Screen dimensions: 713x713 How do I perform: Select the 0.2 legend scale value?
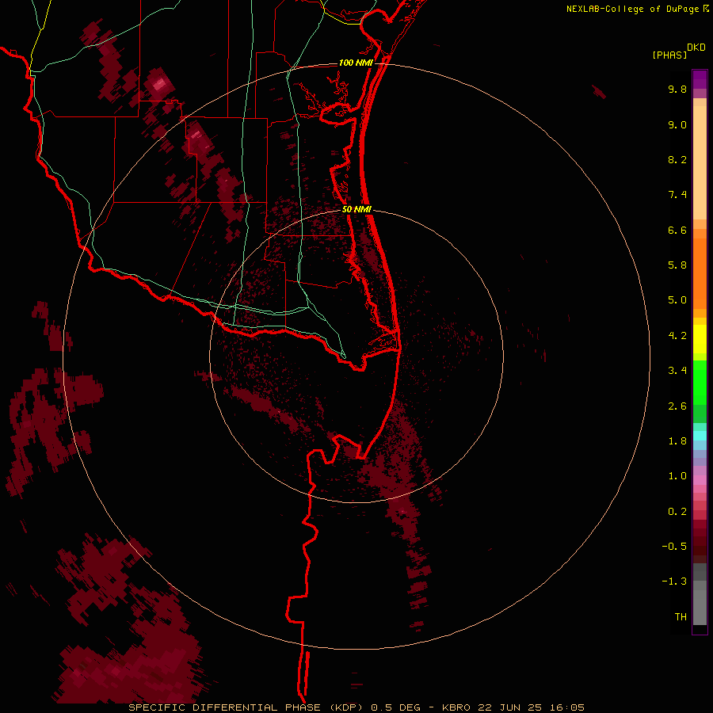(677, 512)
